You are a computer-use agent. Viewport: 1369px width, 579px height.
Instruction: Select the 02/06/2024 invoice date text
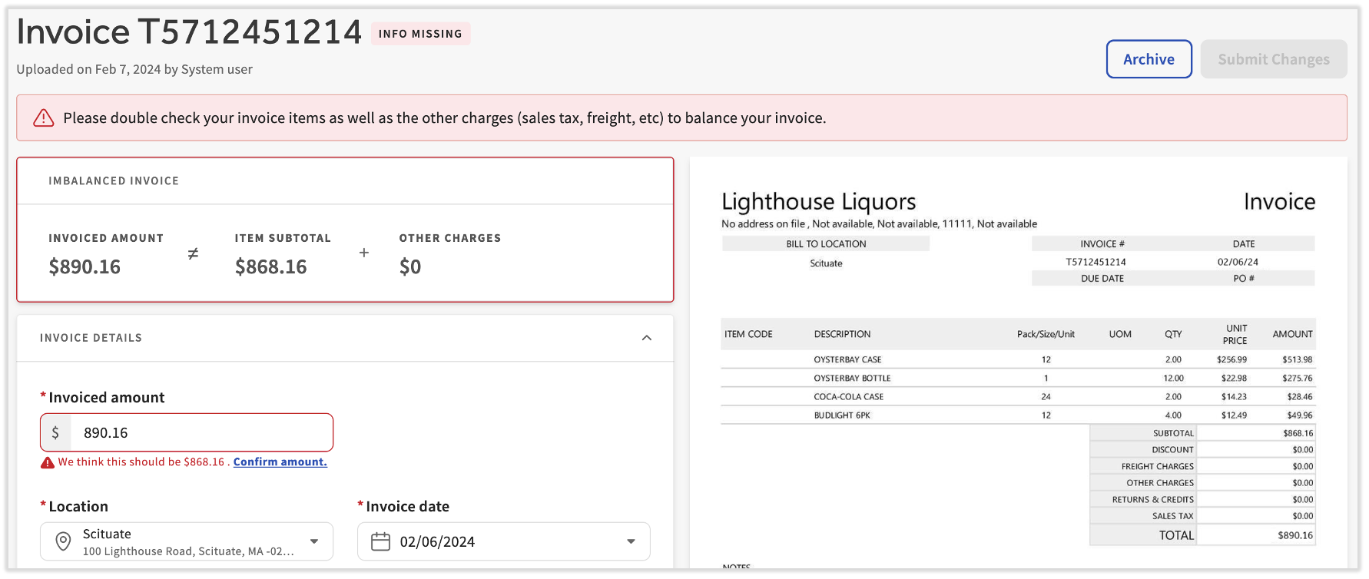[437, 541]
